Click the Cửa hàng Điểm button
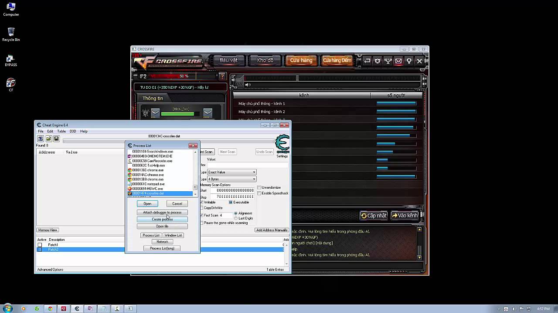This screenshot has width=558, height=313. pos(337,60)
